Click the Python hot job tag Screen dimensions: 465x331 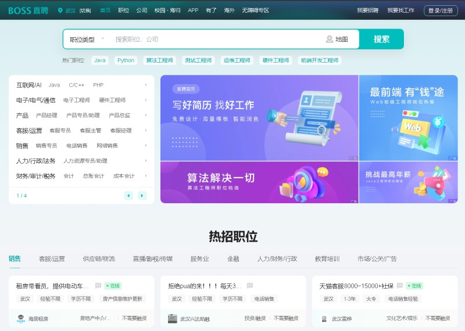[126, 60]
